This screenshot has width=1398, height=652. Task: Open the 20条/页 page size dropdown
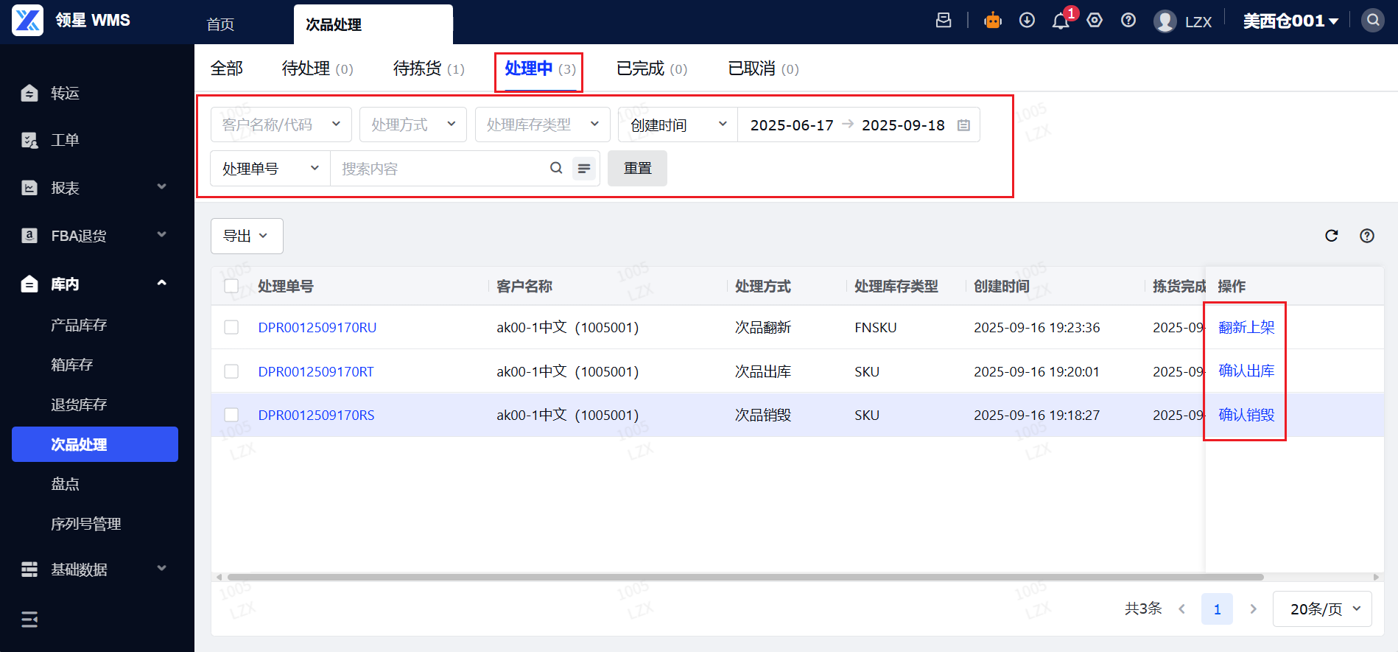[x=1322, y=609]
